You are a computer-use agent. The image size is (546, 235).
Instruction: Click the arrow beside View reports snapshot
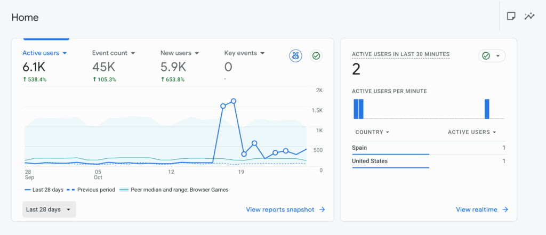click(322, 209)
